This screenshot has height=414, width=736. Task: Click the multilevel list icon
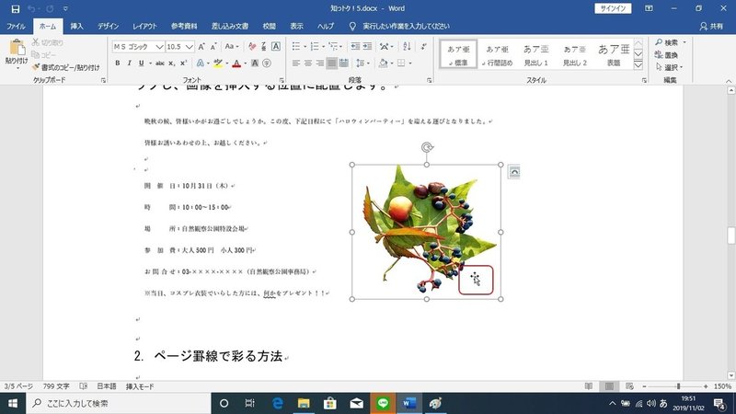click(x=333, y=47)
